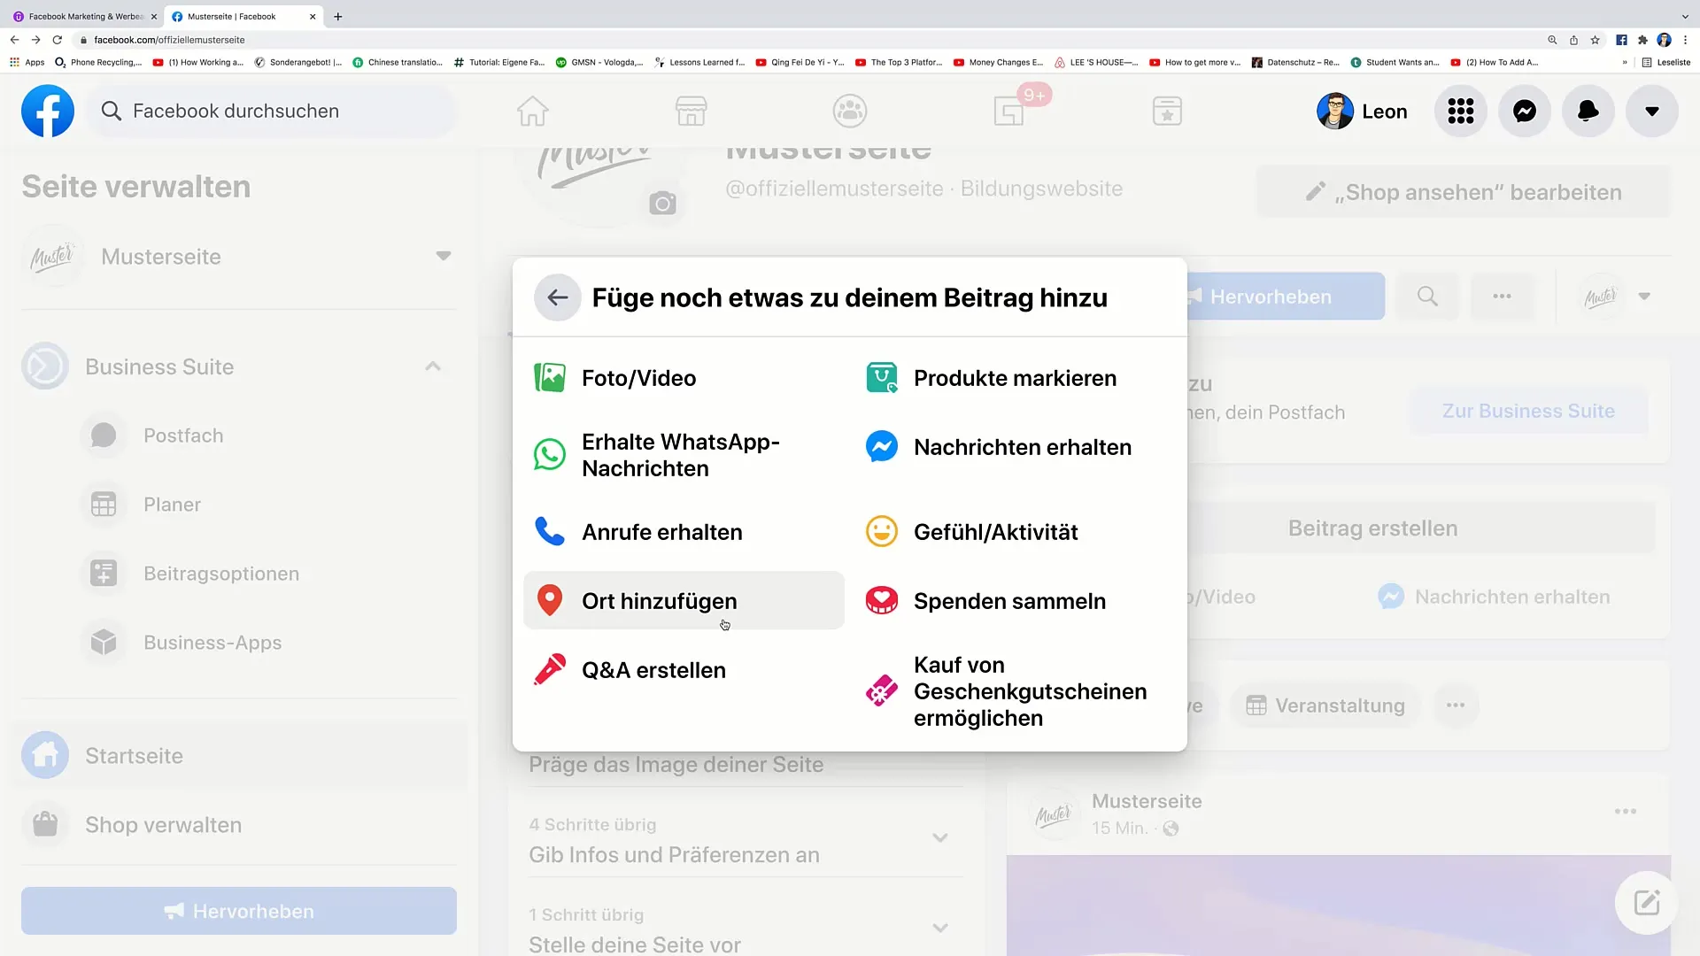This screenshot has width=1700, height=956.
Task: Open the Muster identity dropdown arrow
Action: (1644, 297)
